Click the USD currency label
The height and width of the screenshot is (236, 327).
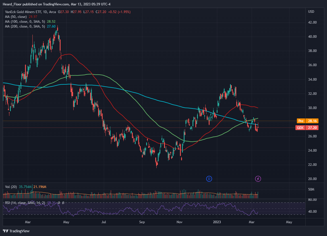click(x=311, y=12)
